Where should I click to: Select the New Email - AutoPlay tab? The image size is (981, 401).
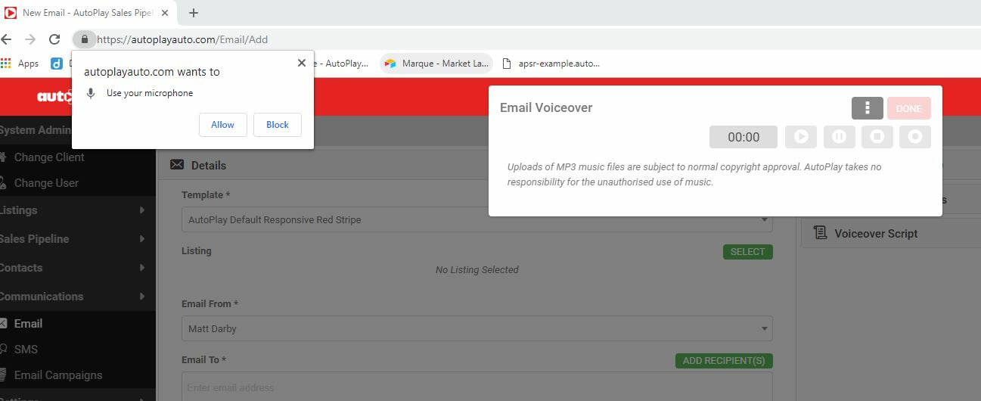[88, 13]
